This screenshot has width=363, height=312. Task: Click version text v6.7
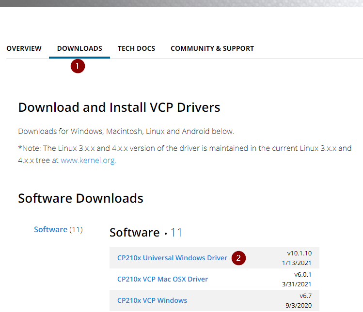click(306, 296)
